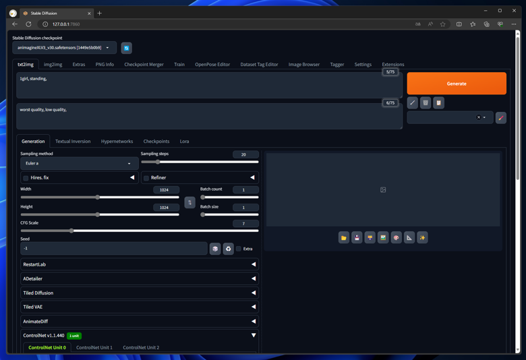
Task: Go back with browser back arrow
Action: 15,24
